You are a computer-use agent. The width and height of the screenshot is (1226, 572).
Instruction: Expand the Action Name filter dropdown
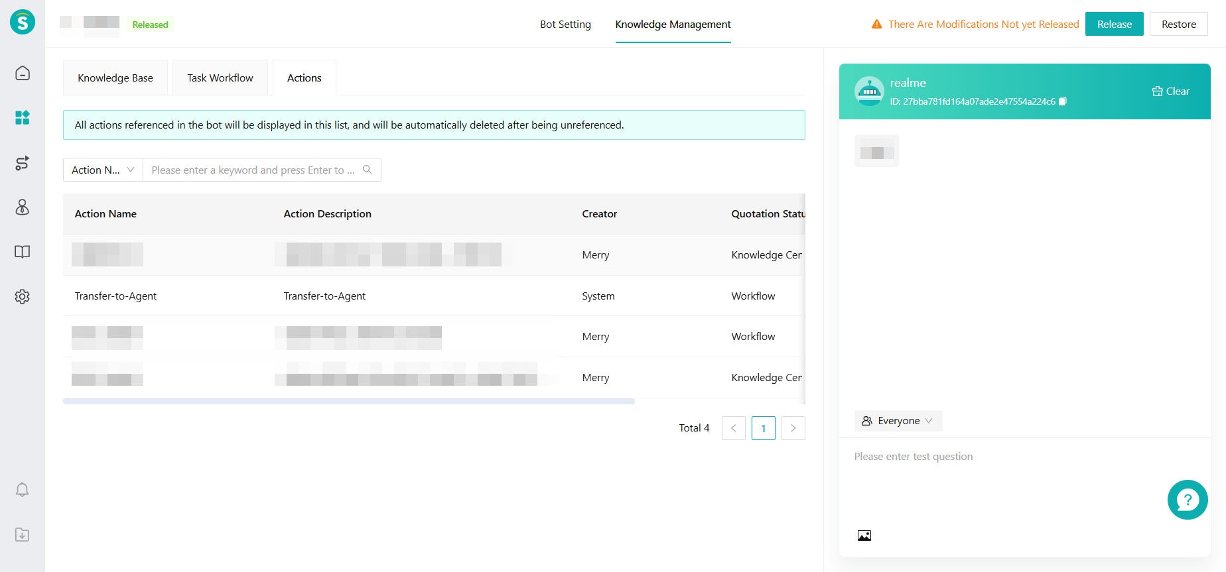[103, 170]
